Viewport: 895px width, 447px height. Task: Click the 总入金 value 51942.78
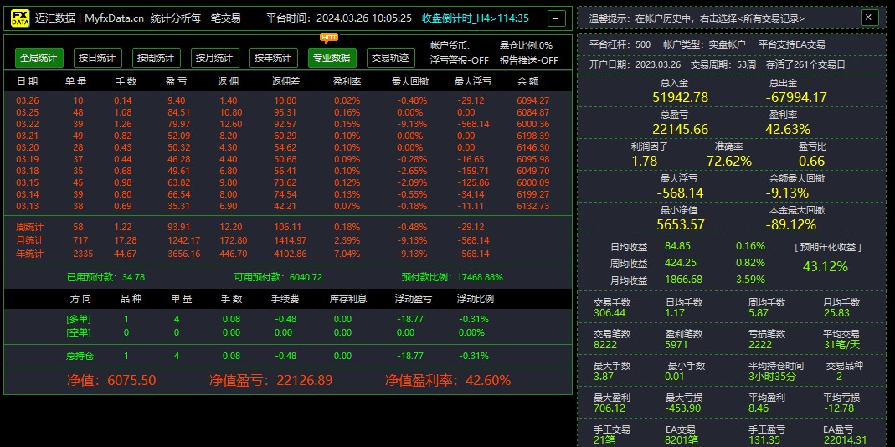click(x=681, y=97)
